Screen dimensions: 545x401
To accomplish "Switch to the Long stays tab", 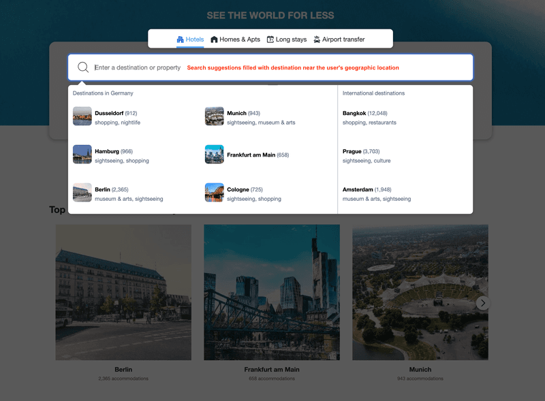I will click(287, 39).
